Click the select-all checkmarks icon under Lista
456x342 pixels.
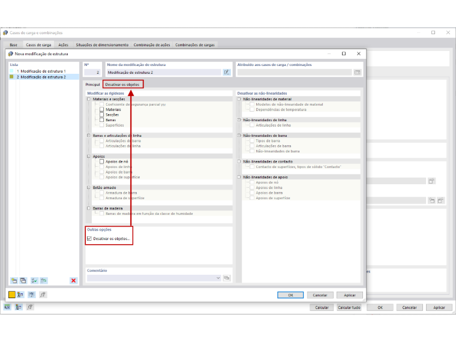pyautogui.click(x=34, y=280)
